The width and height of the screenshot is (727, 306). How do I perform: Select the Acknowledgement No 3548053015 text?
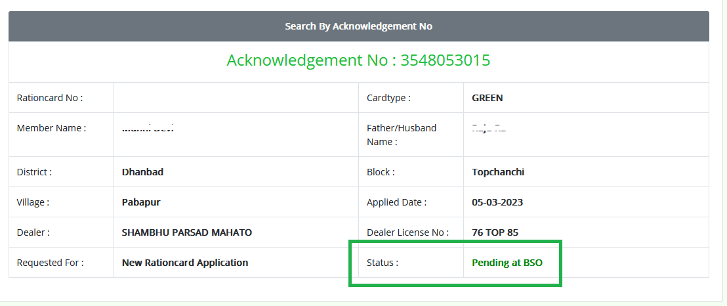click(358, 60)
